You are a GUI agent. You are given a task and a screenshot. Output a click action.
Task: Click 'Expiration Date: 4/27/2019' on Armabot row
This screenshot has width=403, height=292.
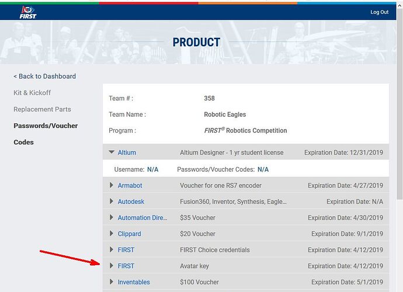click(345, 185)
